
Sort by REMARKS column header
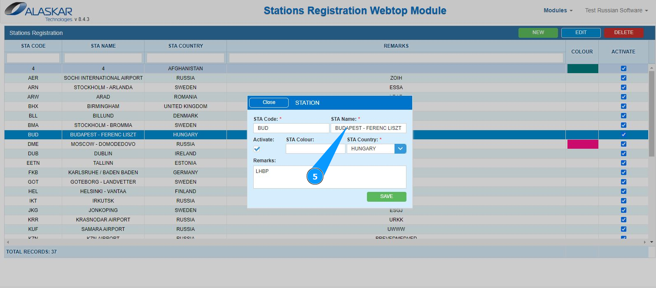click(396, 46)
